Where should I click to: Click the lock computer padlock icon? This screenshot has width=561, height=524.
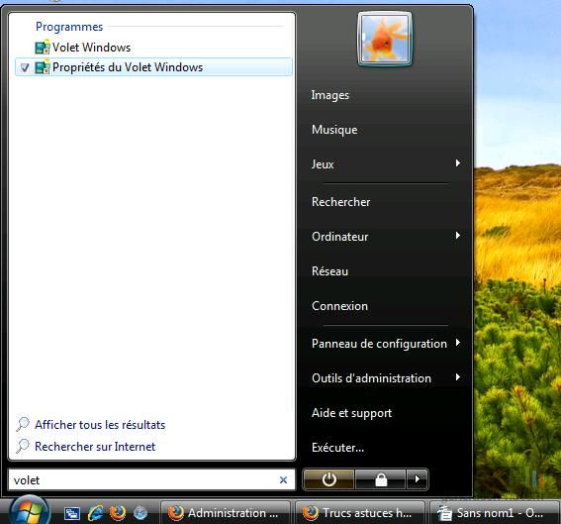[x=381, y=479]
